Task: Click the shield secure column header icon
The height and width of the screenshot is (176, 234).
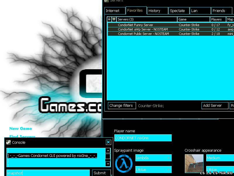Action: (x=114, y=19)
